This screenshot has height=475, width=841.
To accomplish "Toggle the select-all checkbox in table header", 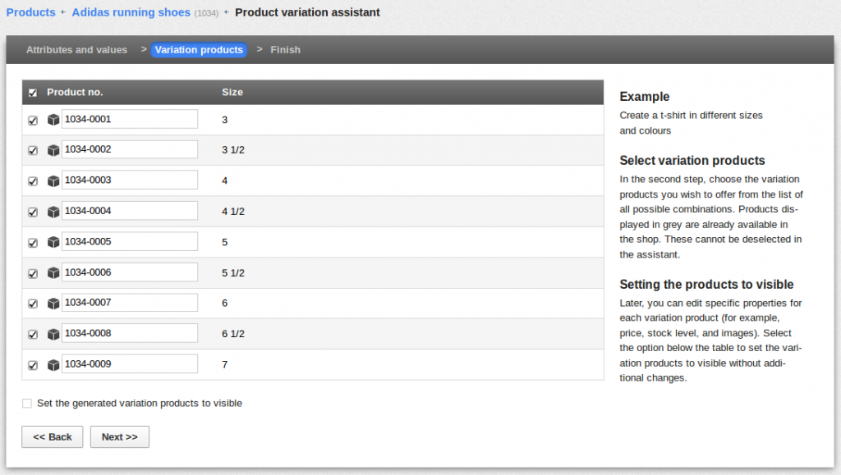I will tap(33, 93).
